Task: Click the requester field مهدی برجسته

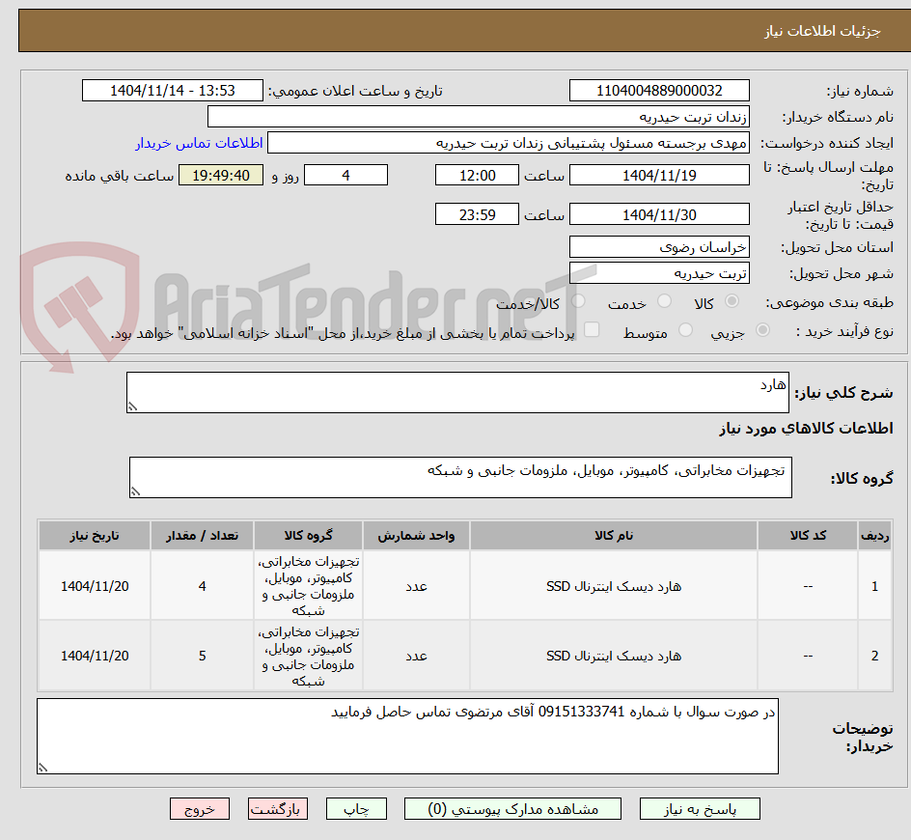Action: point(509,143)
